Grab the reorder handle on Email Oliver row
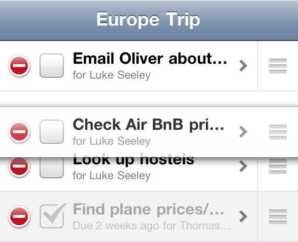This screenshot has height=242, width=298. [x=278, y=66]
